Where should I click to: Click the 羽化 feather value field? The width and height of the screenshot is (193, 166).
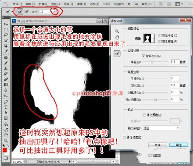[175, 85]
